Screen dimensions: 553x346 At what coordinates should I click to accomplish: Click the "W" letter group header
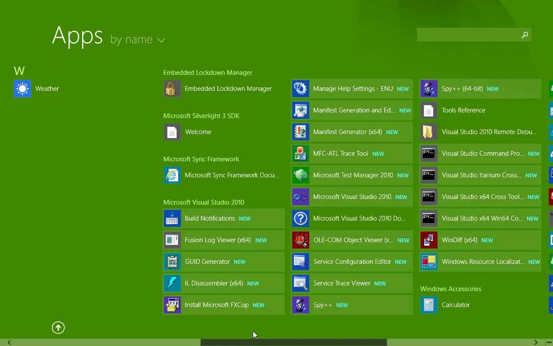pyautogui.click(x=19, y=71)
